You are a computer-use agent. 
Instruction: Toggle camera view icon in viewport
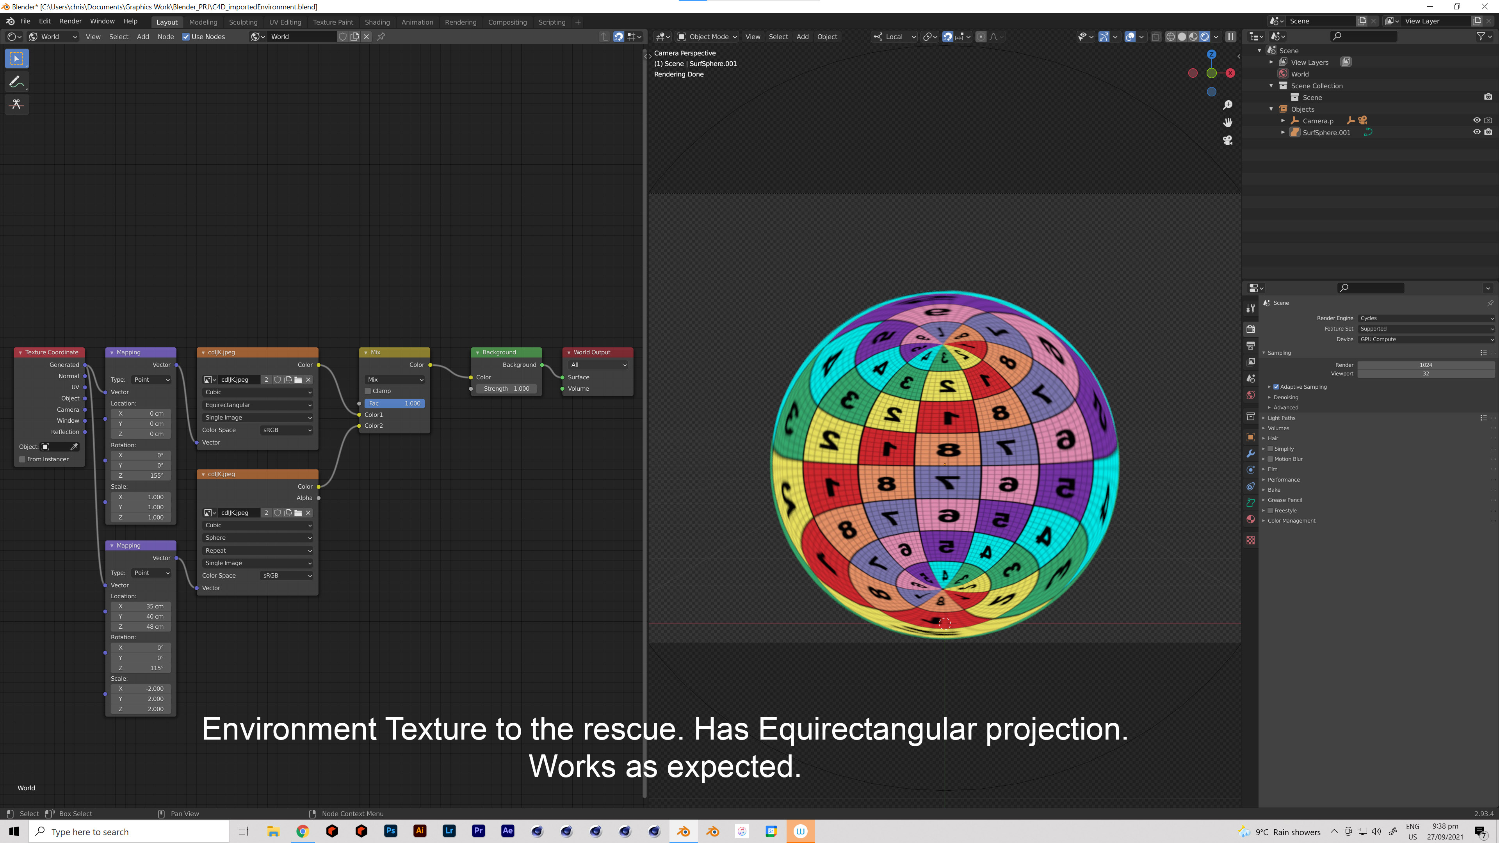(1228, 140)
